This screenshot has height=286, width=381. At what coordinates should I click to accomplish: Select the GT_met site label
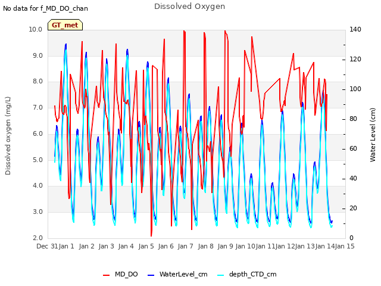65,25
